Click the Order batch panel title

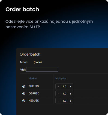pyautogui.click(x=30, y=54)
